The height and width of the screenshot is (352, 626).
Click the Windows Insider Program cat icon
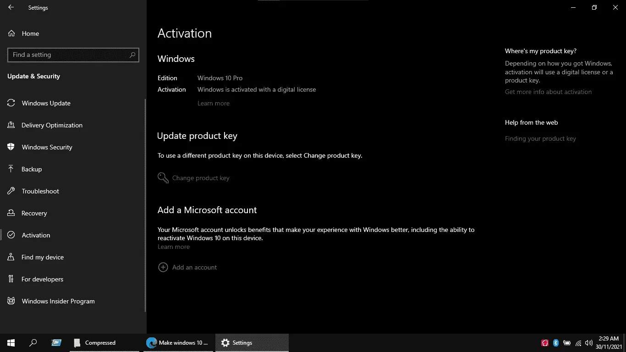click(x=11, y=301)
